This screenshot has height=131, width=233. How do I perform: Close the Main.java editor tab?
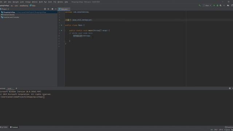click(x=69, y=9)
